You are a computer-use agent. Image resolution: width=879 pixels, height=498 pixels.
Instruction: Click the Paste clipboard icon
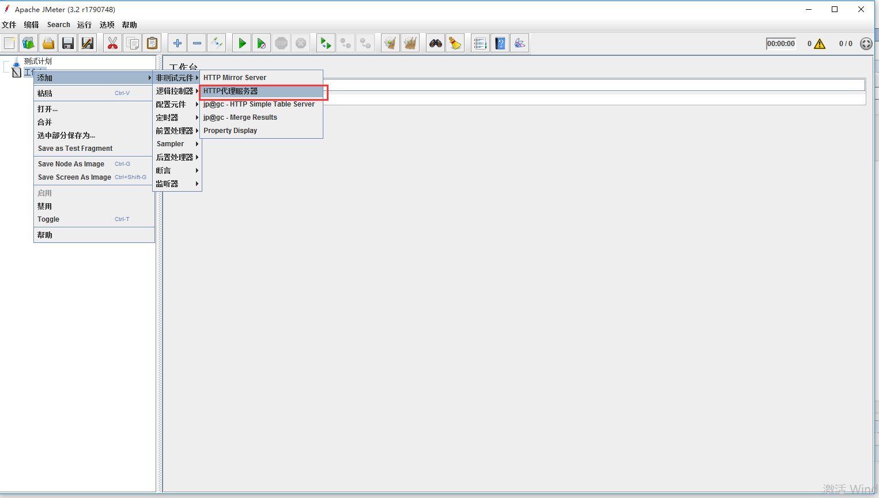coord(152,43)
